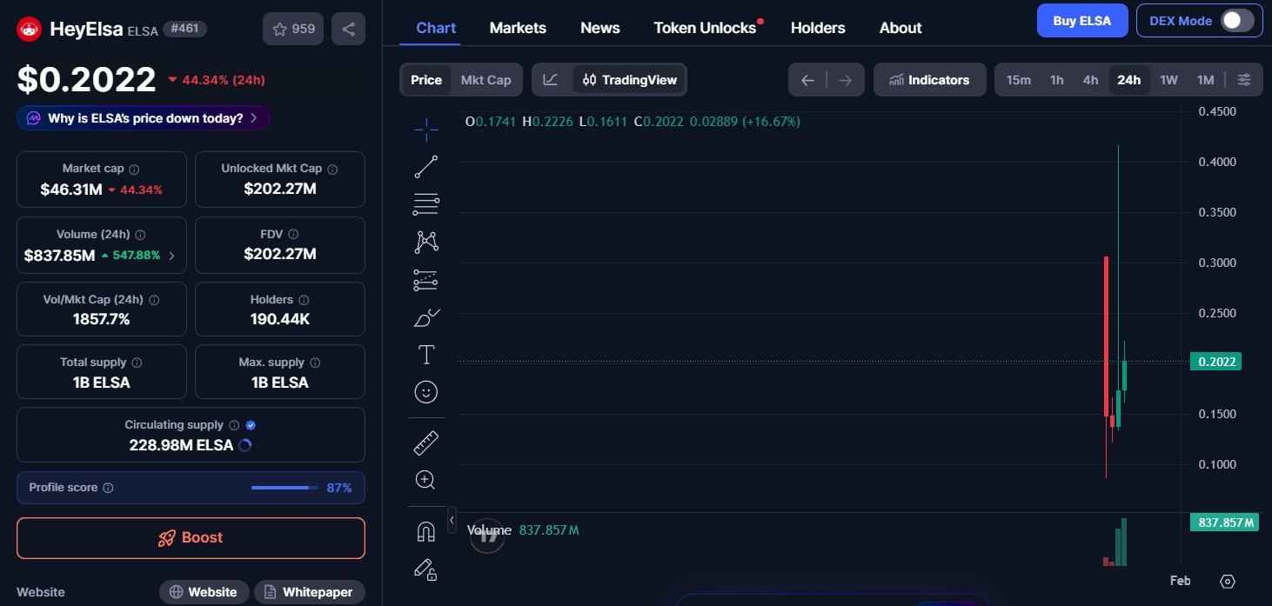Open the project Whitepaper
The height and width of the screenshot is (606, 1272).
[x=310, y=592]
